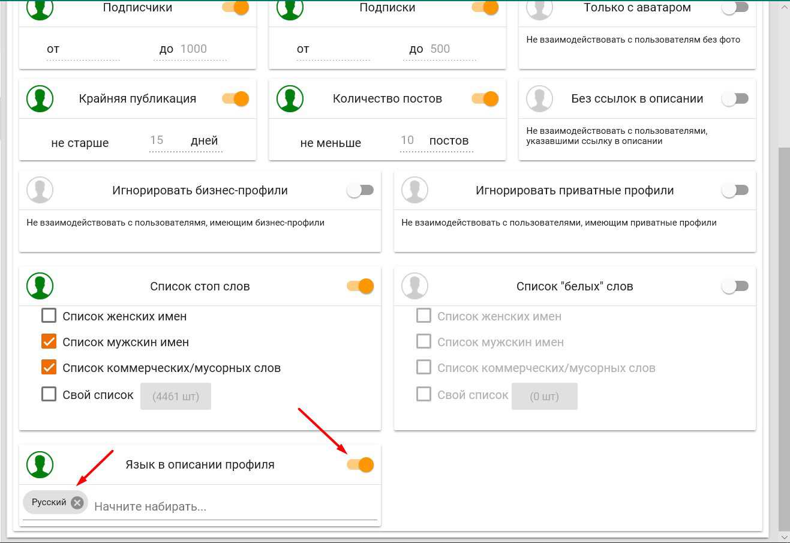Toggle off the Язык в описании профиля switch

click(x=361, y=465)
